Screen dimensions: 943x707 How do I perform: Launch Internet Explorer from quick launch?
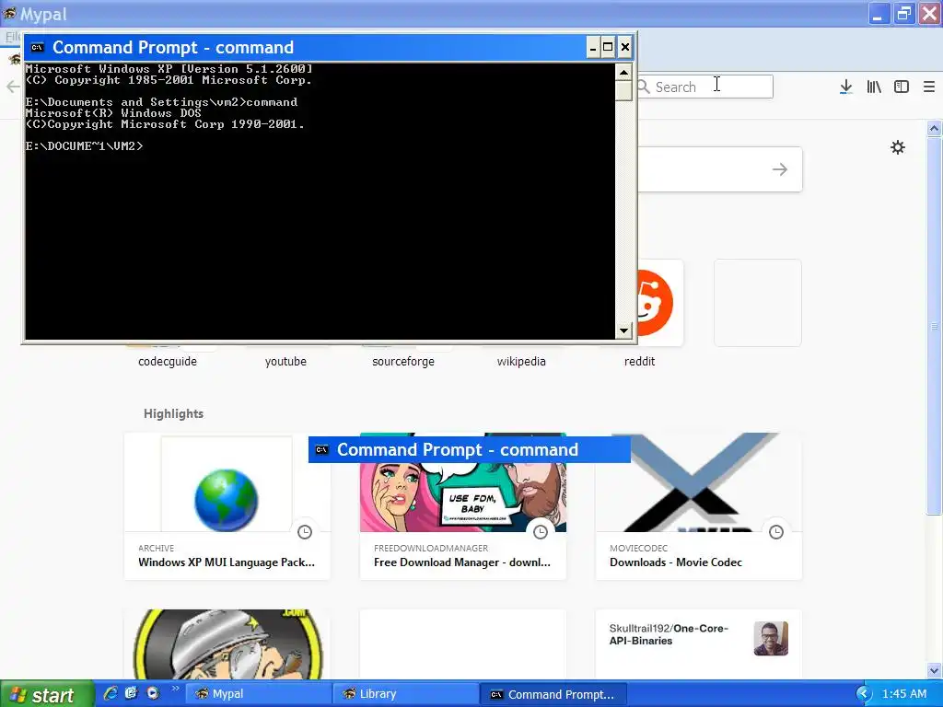(x=111, y=693)
